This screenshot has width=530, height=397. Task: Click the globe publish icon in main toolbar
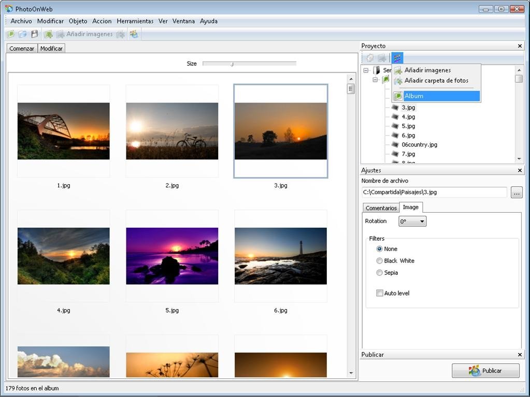[x=134, y=34]
